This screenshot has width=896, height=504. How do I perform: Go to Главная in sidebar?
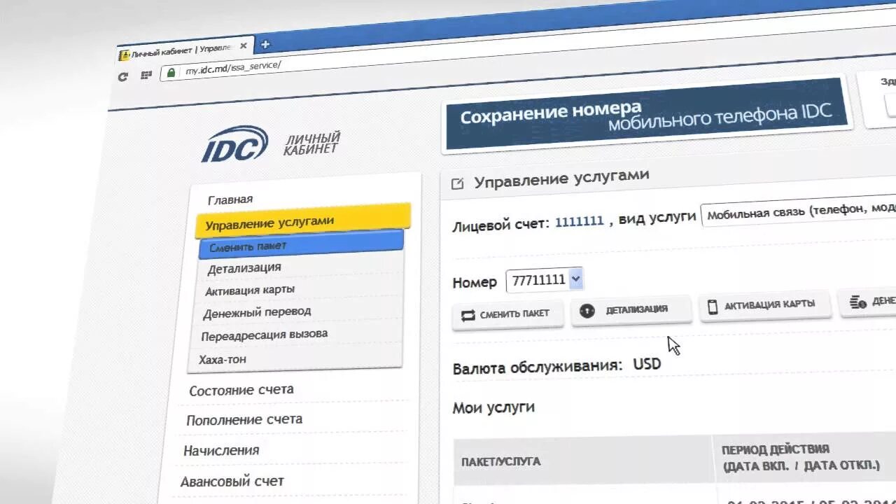tap(230, 199)
